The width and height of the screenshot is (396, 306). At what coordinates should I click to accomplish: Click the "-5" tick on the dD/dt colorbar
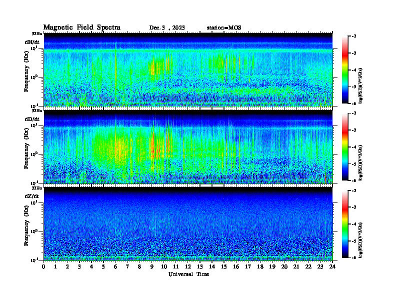354,164
